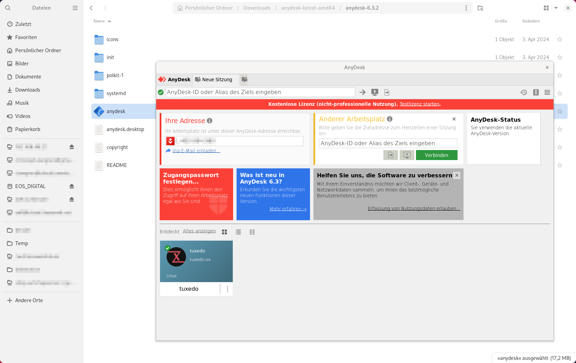Click the Zieladresse input in Anderer Arbeitsplatz
Screen dimensions: 576x363
(388, 143)
